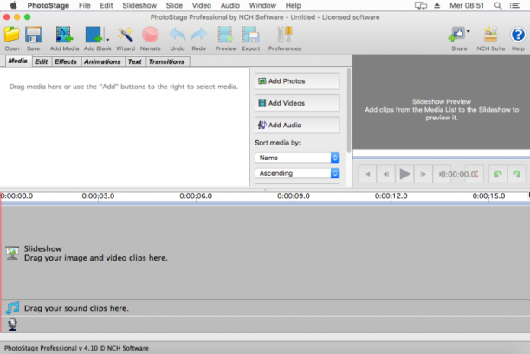Viewport: 530px width, 354px height.
Task: Save the project using Save icon
Action: click(x=34, y=38)
